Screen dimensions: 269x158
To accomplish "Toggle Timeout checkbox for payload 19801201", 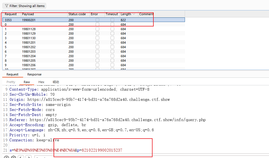I will point(113,42).
